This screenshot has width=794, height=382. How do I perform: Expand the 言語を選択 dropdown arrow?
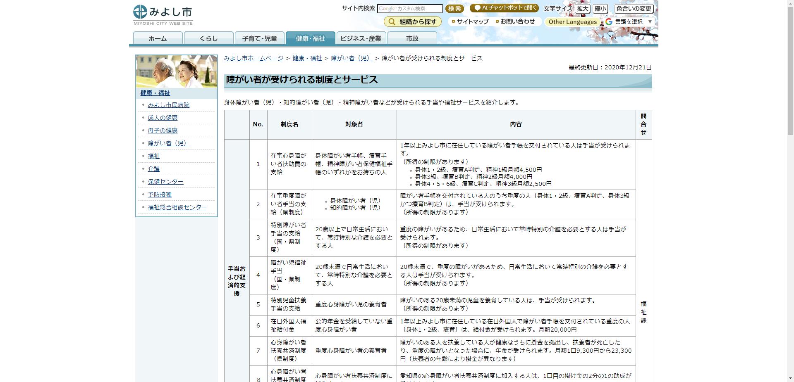(651, 21)
